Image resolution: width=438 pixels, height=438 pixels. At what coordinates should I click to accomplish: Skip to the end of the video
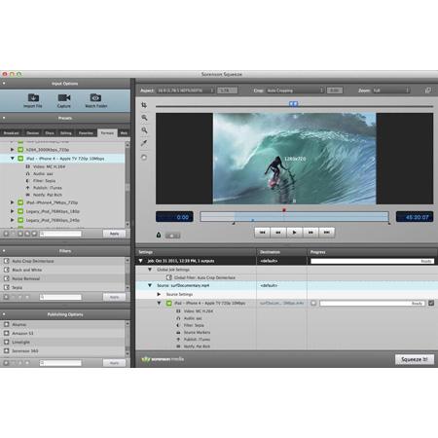click(327, 233)
